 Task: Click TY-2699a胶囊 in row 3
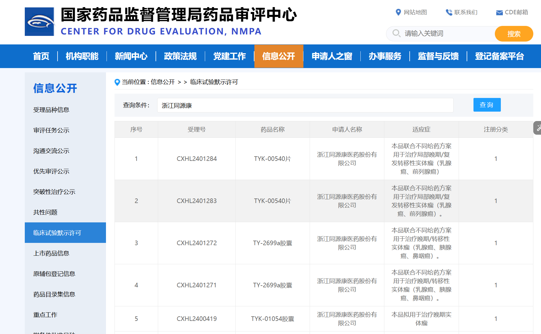pyautogui.click(x=273, y=243)
